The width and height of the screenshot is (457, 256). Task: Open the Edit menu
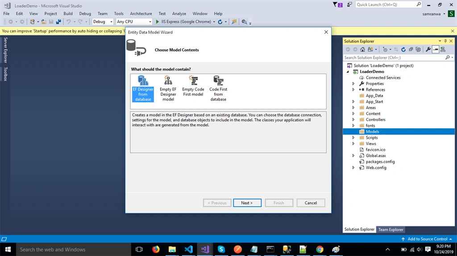(x=19, y=14)
